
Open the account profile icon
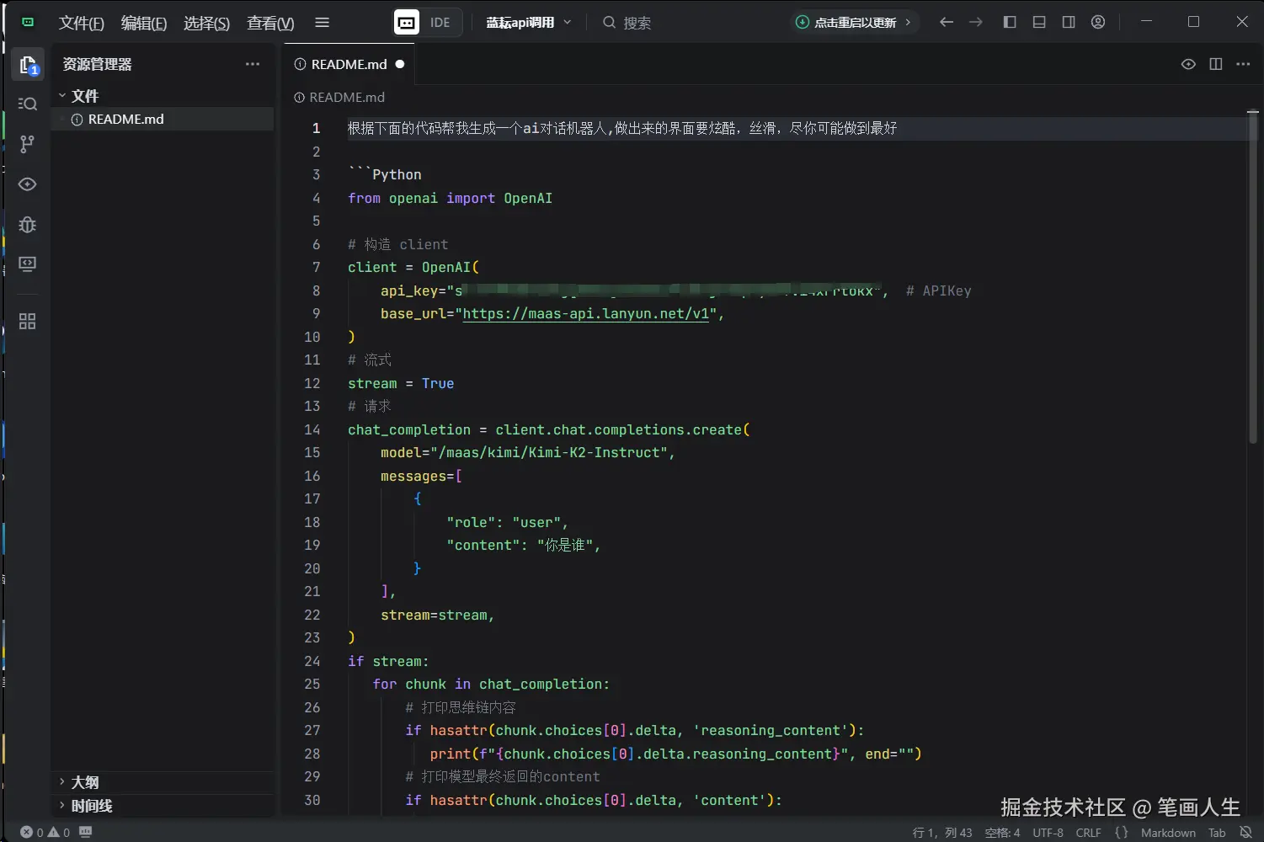(1098, 22)
